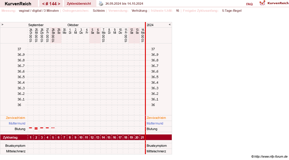Open the FAQ link
The width and height of the screenshot is (289, 160).
click(x=249, y=4)
